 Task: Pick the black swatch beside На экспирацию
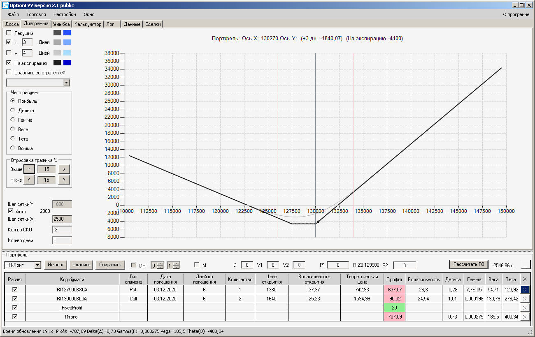[57, 63]
